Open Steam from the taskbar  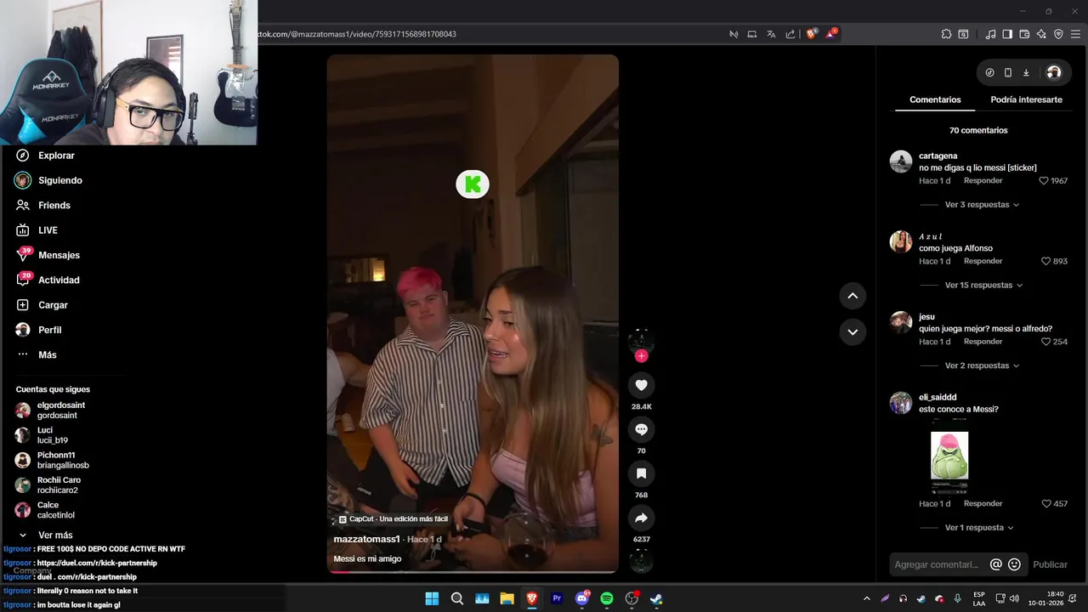point(656,598)
